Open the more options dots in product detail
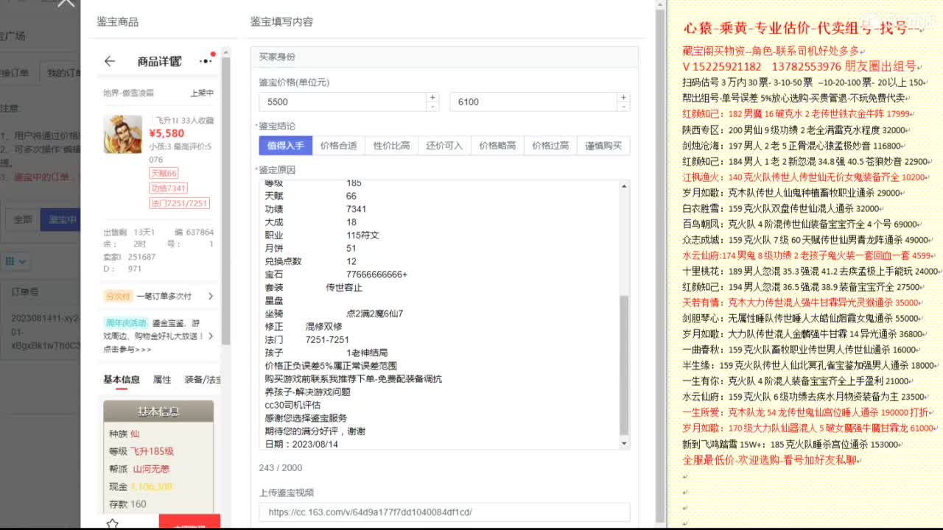Screen dimensions: 943x530 (x=206, y=61)
